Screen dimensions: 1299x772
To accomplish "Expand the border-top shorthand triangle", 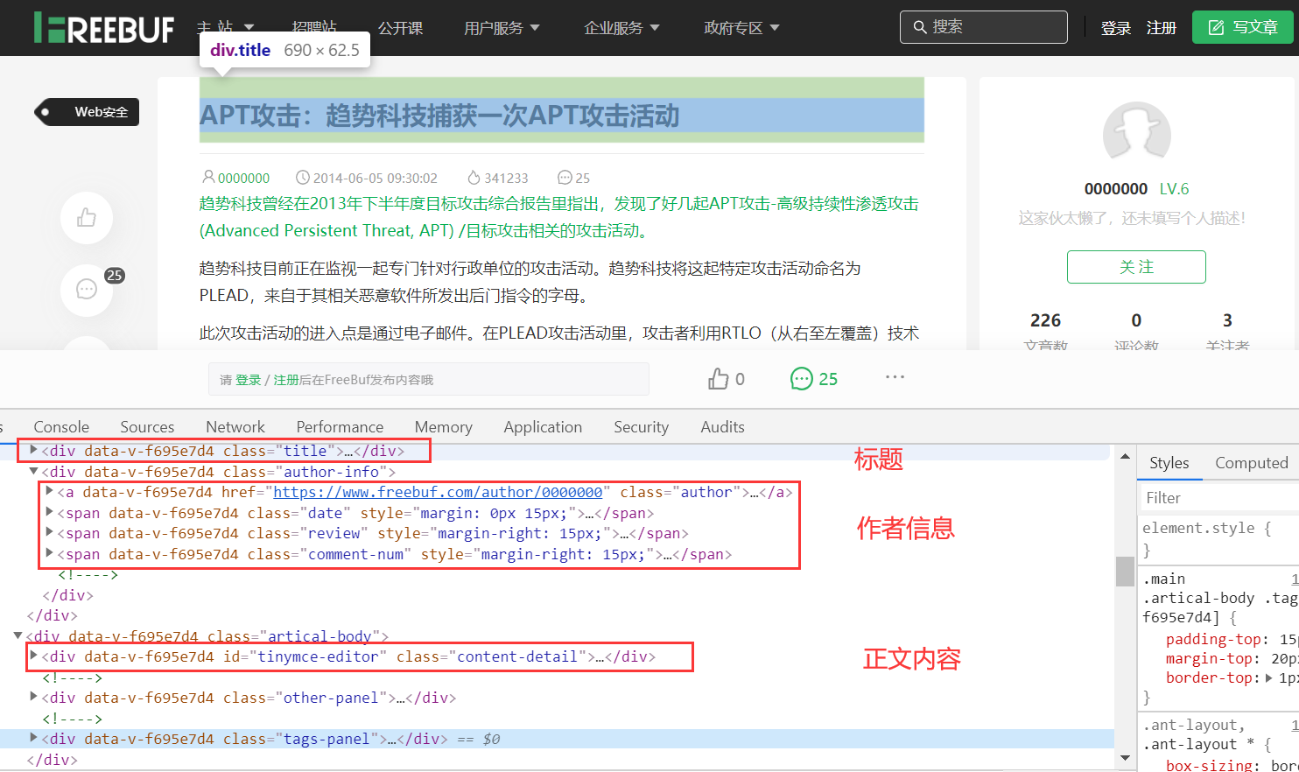I will [x=1269, y=677].
